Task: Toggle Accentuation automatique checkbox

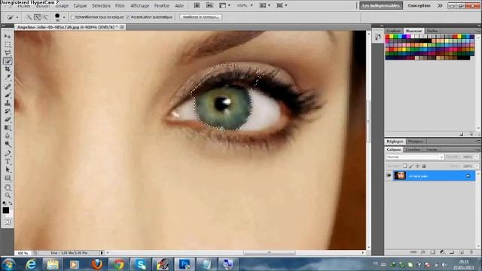Action: click(x=129, y=17)
